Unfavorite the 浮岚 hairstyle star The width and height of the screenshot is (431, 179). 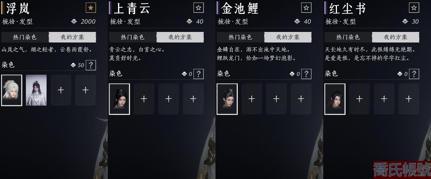[91, 8]
